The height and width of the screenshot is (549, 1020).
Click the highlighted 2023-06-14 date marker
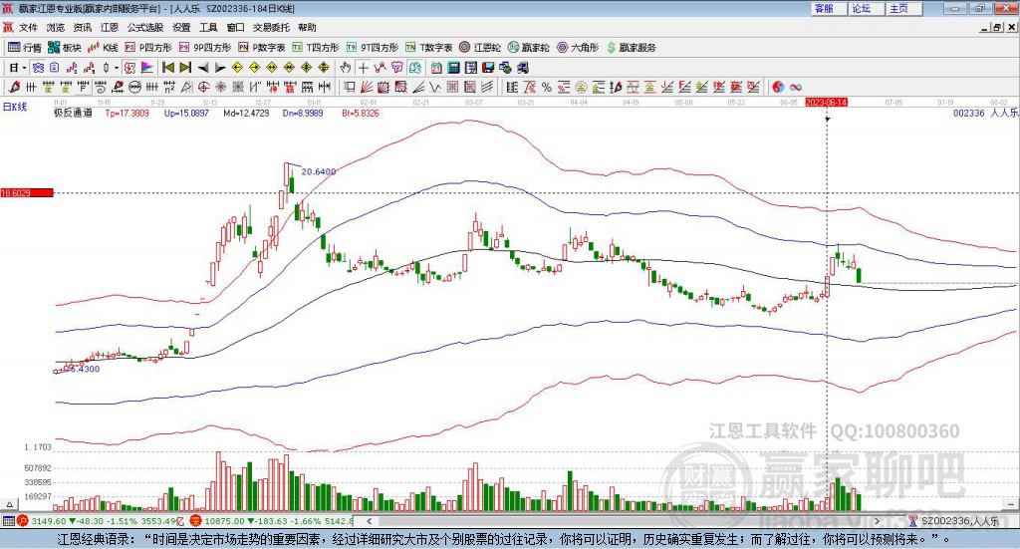(x=826, y=102)
